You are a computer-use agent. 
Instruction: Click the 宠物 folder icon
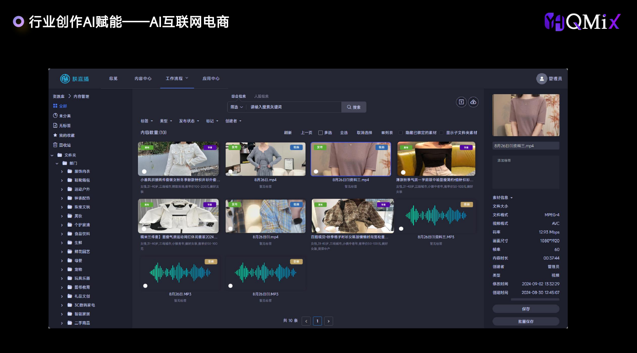coord(70,269)
